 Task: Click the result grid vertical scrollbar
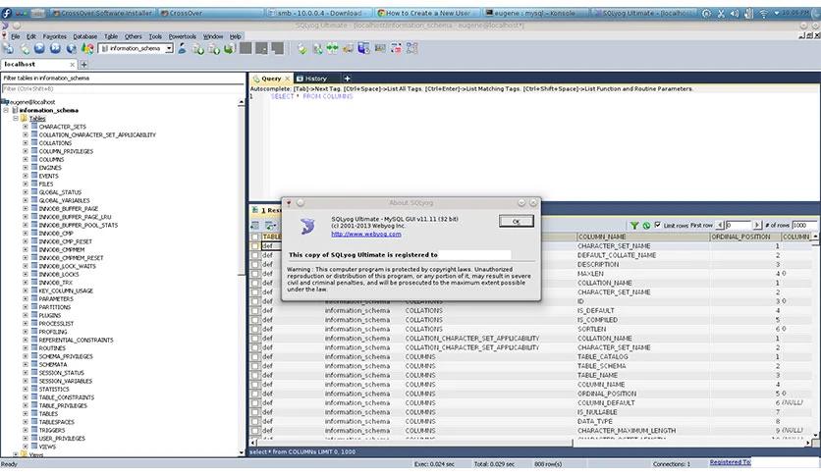(x=815, y=337)
